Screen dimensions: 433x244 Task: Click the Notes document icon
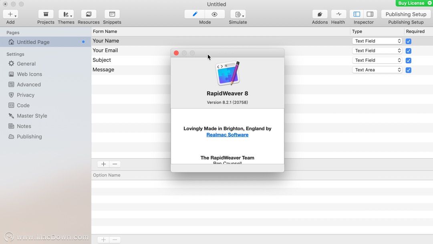[x=11, y=126]
